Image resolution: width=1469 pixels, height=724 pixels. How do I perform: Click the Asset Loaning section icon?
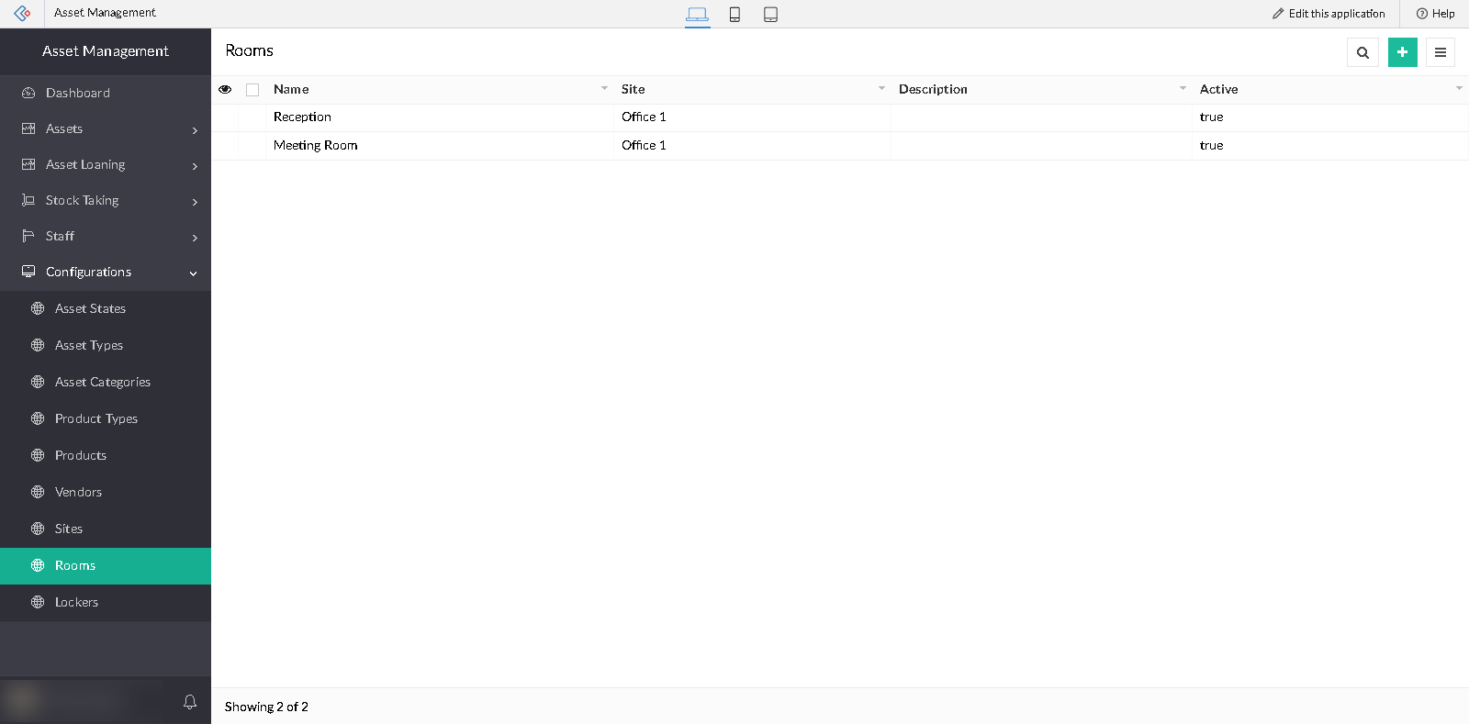click(28, 164)
